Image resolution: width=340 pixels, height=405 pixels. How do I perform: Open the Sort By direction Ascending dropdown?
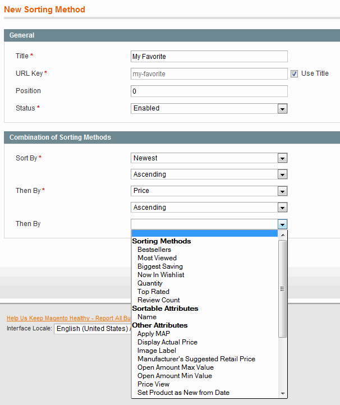coord(209,174)
